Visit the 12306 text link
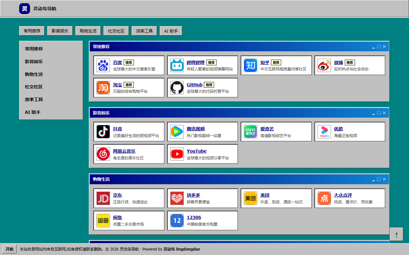The image size is (409, 255). click(194, 217)
